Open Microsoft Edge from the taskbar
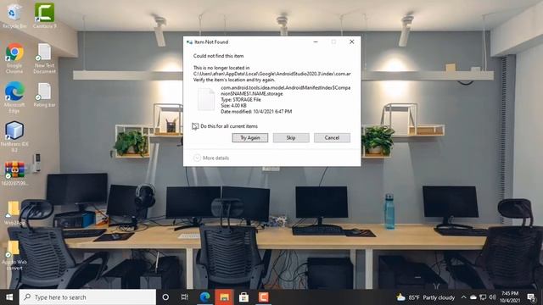This screenshot has height=305, width=543. (x=204, y=297)
